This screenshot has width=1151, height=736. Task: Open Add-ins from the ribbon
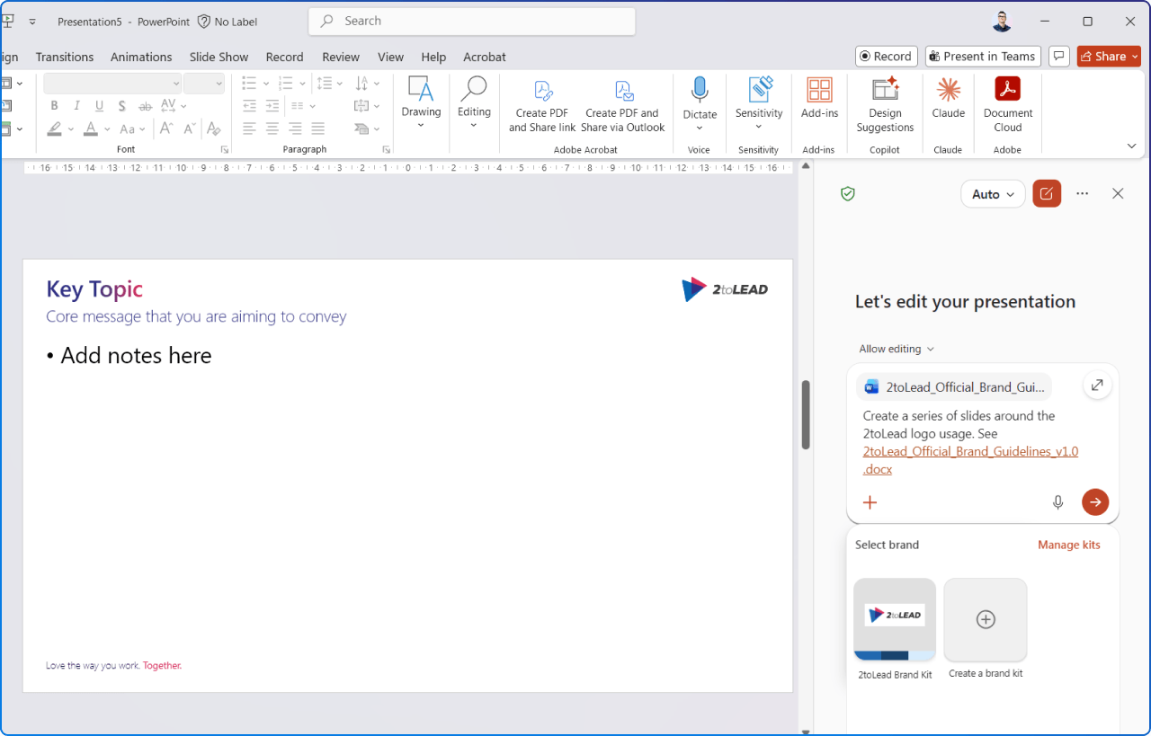point(819,99)
